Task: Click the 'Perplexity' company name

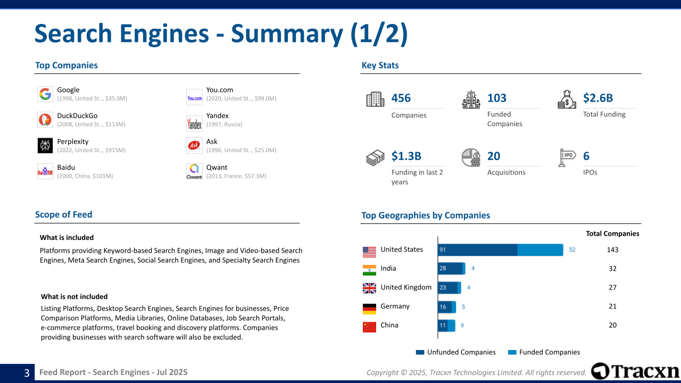Action: pos(73,141)
